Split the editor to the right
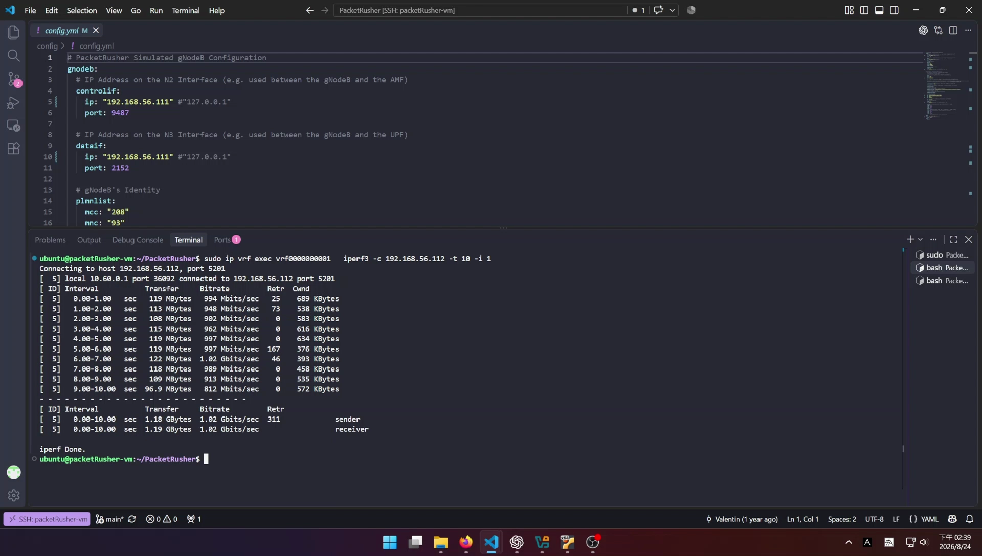Viewport: 982px width, 556px height. 953,30
